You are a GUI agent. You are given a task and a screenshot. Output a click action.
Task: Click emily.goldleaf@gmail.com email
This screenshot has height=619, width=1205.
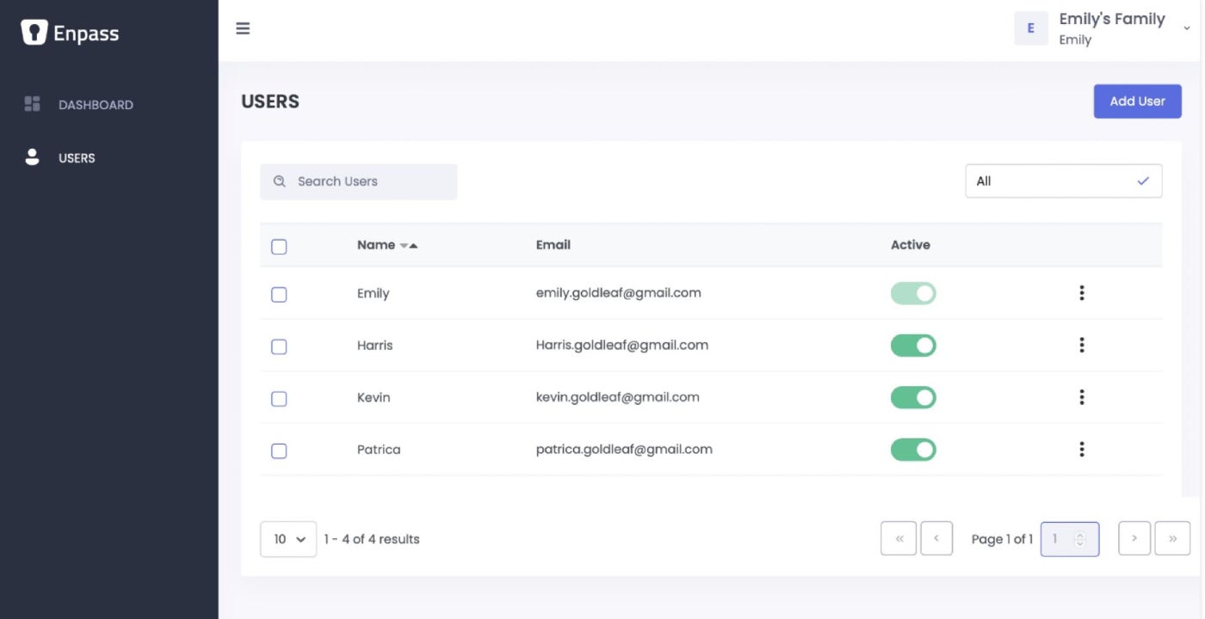(x=618, y=293)
